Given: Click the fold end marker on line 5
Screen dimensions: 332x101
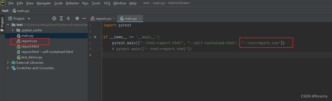Looking at the screenshot, I should pos(102,49).
